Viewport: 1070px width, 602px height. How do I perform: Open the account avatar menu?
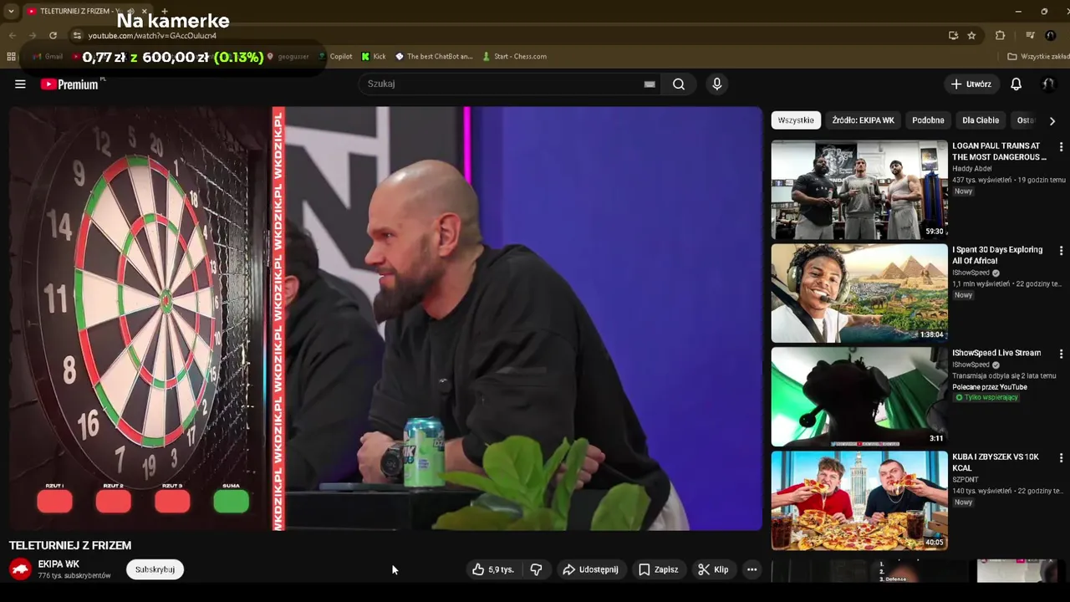pyautogui.click(x=1047, y=84)
